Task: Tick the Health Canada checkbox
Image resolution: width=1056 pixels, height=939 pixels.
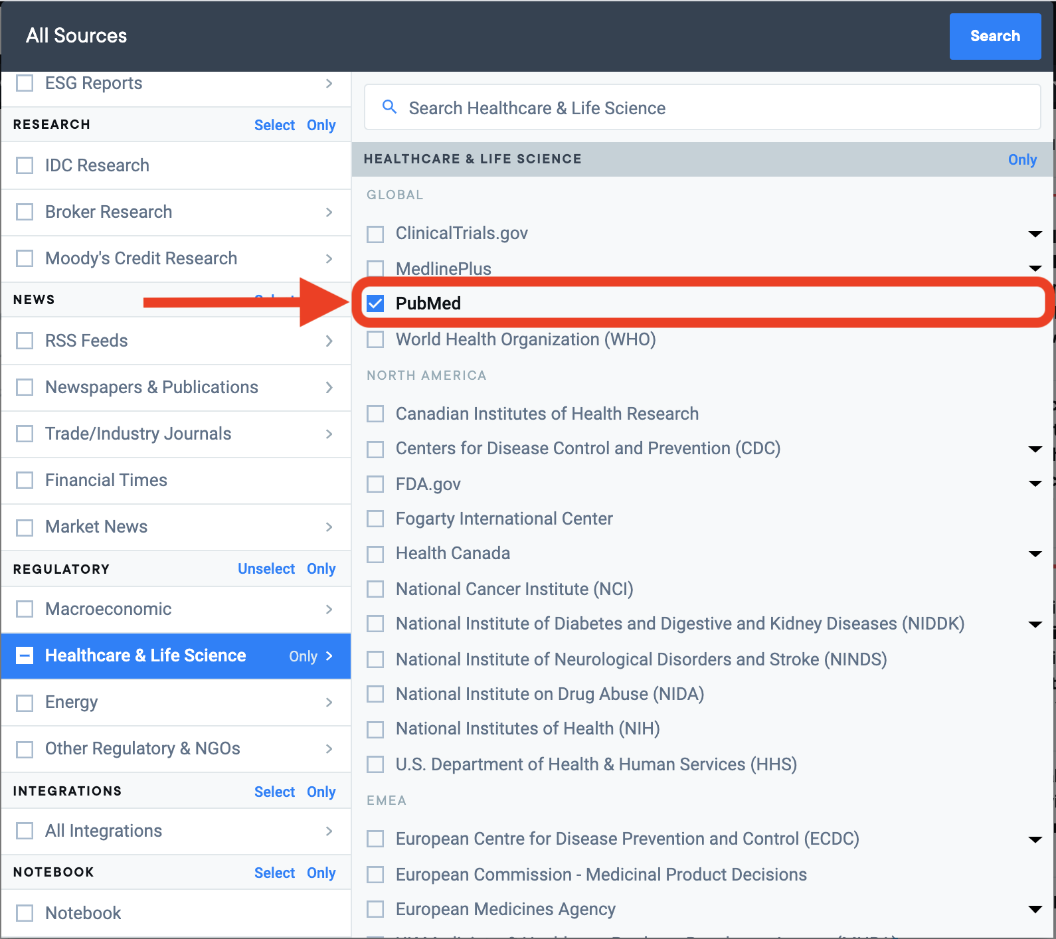Action: [x=375, y=554]
